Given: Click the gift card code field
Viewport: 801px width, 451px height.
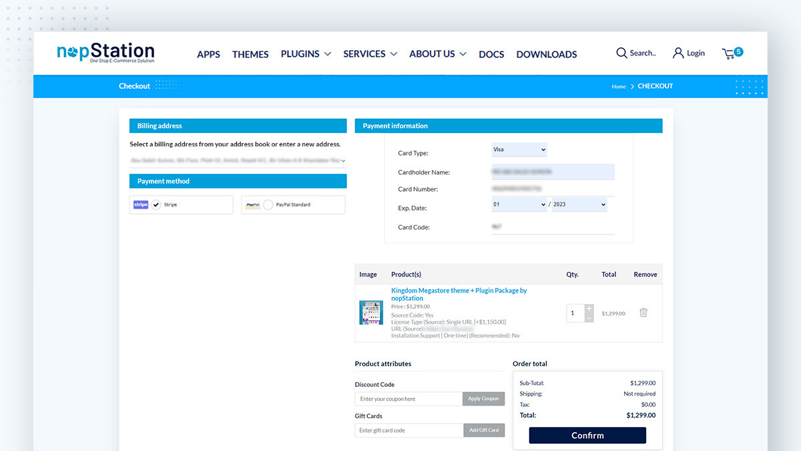Looking at the screenshot, I should coord(409,430).
